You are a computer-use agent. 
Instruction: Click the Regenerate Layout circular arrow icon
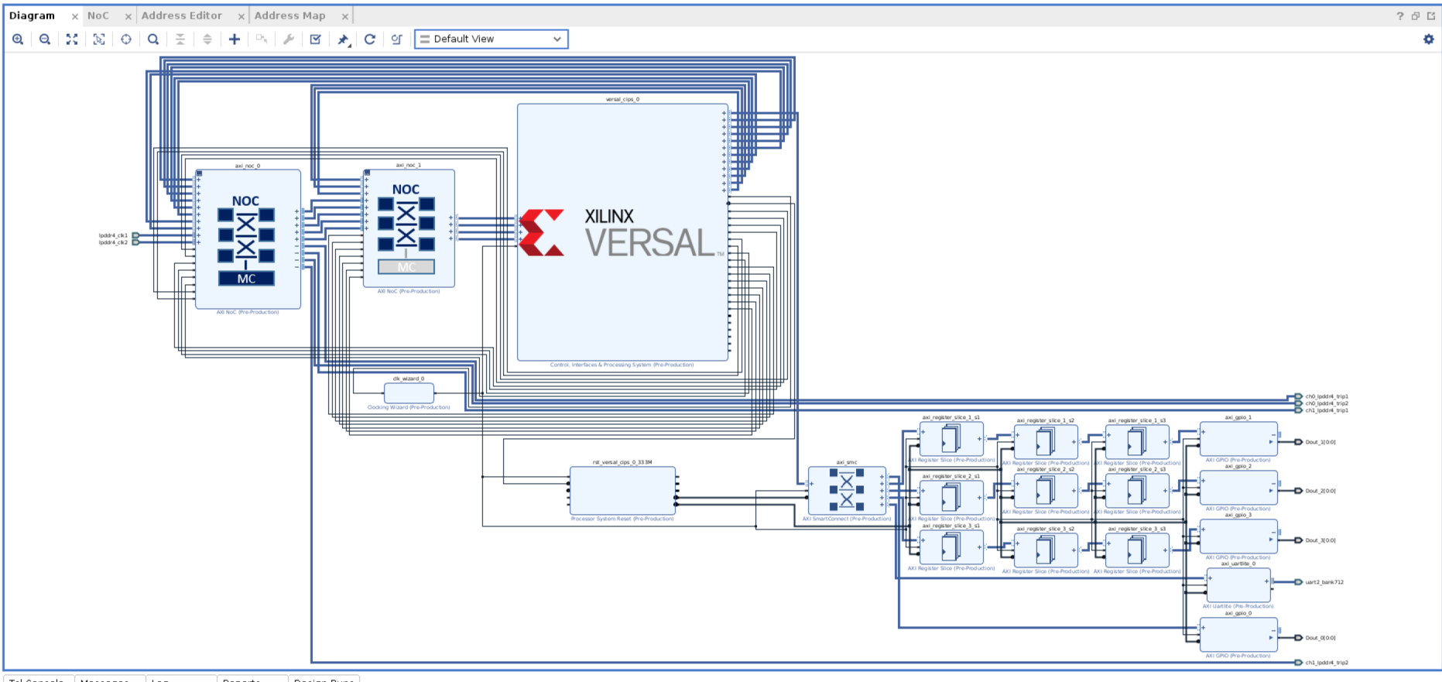(x=370, y=39)
